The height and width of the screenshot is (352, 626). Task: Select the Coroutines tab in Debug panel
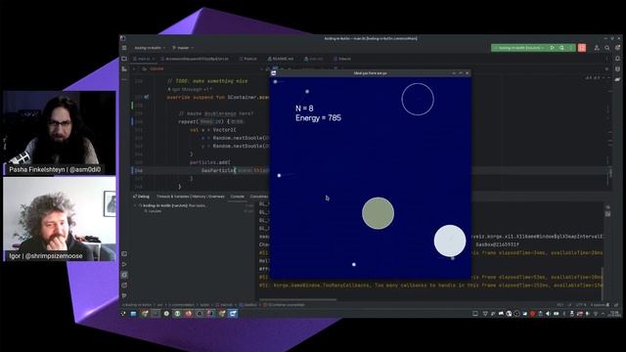coord(259,197)
